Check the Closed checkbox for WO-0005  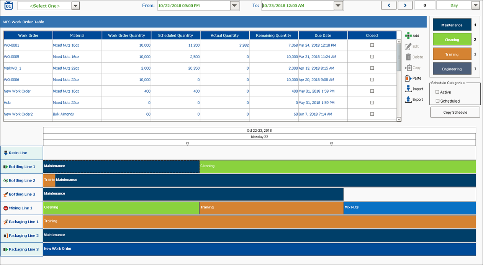(x=372, y=57)
